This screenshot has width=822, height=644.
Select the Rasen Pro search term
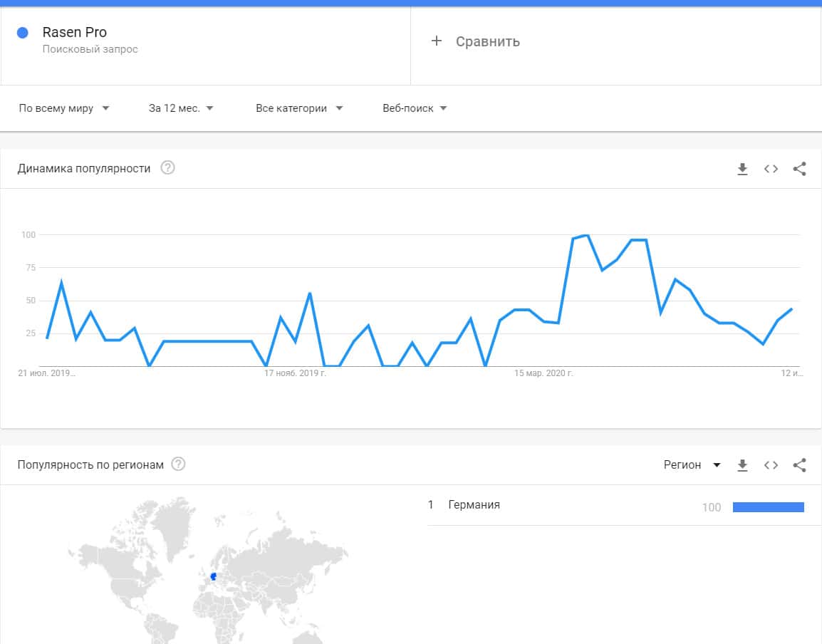(75, 33)
